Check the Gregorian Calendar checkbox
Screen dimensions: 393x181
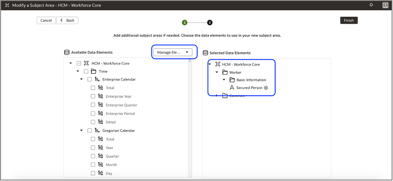90,131
